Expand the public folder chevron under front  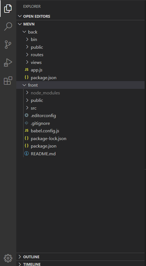click(x=27, y=100)
